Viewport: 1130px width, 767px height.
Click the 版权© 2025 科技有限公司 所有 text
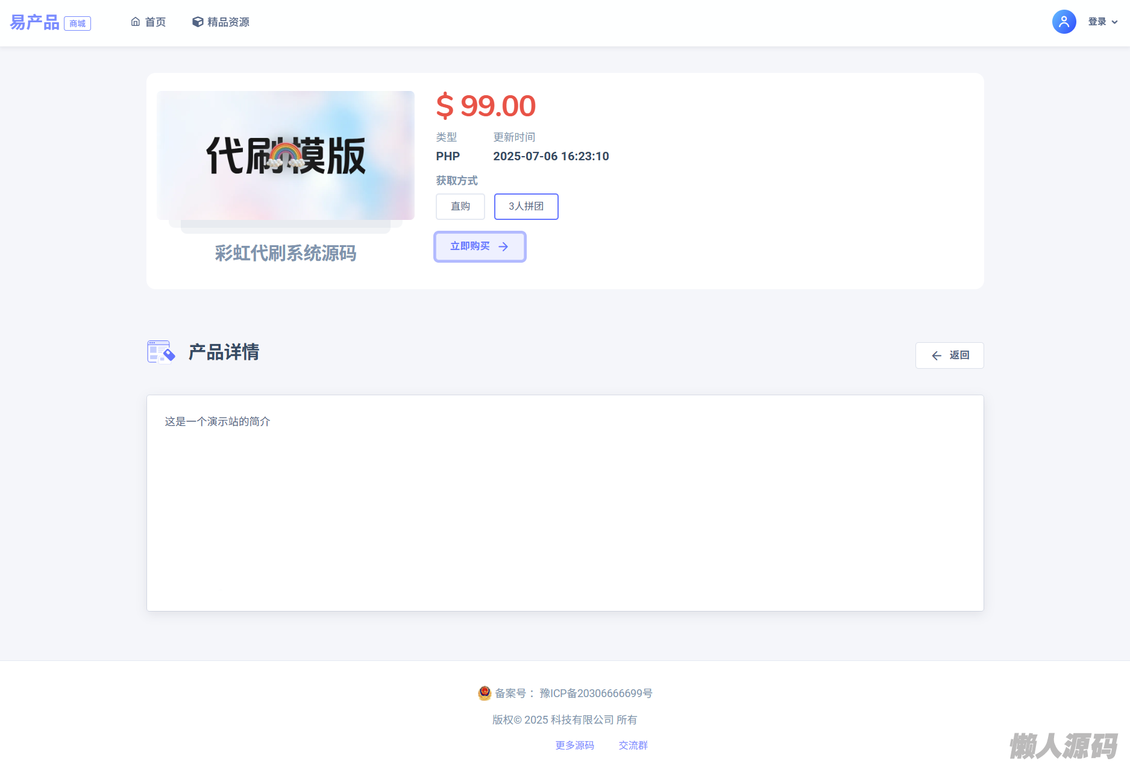(565, 720)
